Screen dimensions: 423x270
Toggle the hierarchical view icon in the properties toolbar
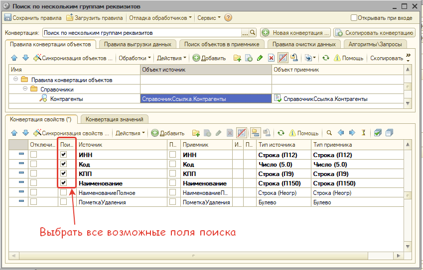click(x=255, y=133)
